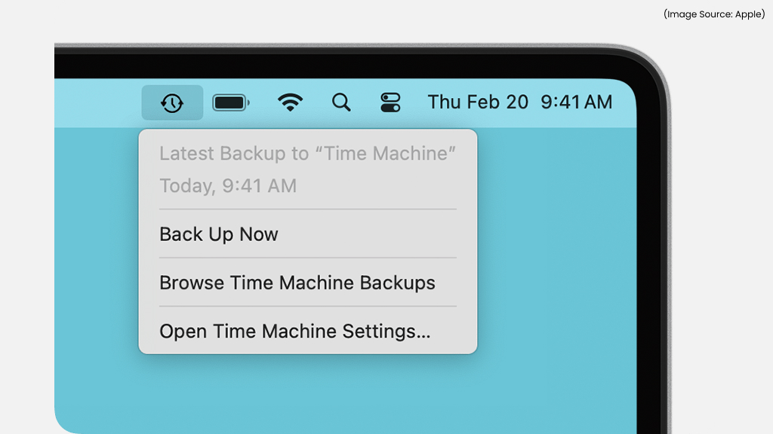Click the date Thu Feb 20 in menu bar
Image resolution: width=773 pixels, height=434 pixels.
pos(479,102)
